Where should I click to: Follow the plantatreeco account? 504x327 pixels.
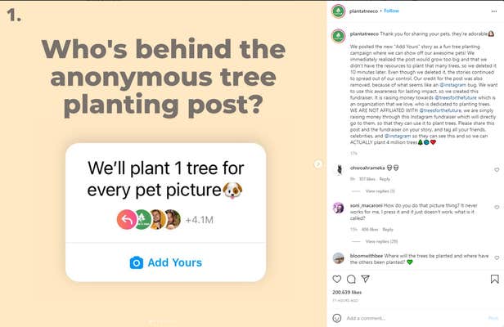tap(392, 11)
